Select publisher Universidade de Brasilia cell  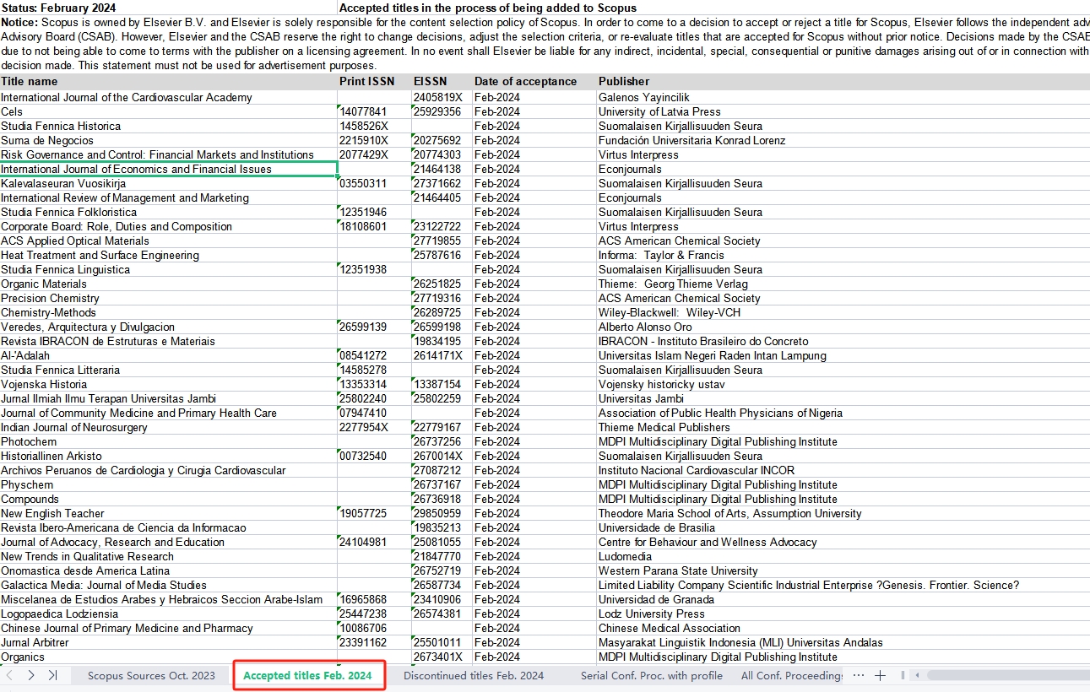pos(843,527)
